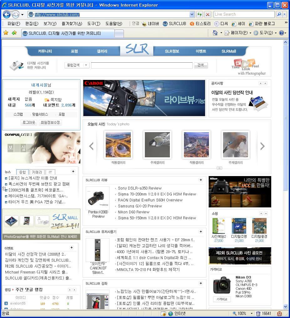This screenshot has height=318, width=290.
Task: Open search provider options dropdown
Action: pos(284,14)
